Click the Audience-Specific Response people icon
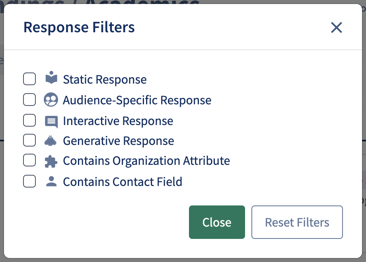The image size is (366, 262). (x=51, y=100)
